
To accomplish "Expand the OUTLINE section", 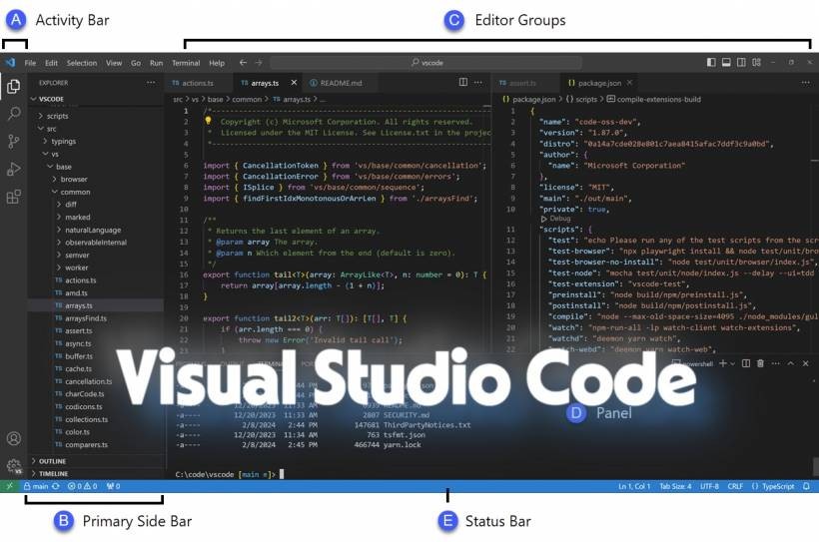I will (x=52, y=461).
